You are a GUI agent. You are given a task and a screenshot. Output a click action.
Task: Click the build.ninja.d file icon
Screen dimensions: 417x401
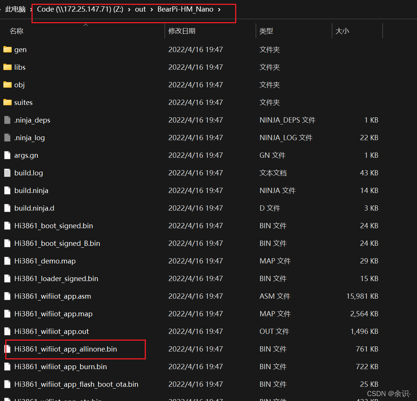(7, 208)
